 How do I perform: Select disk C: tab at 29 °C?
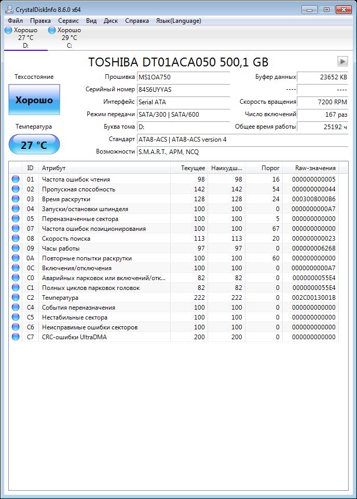(x=70, y=37)
